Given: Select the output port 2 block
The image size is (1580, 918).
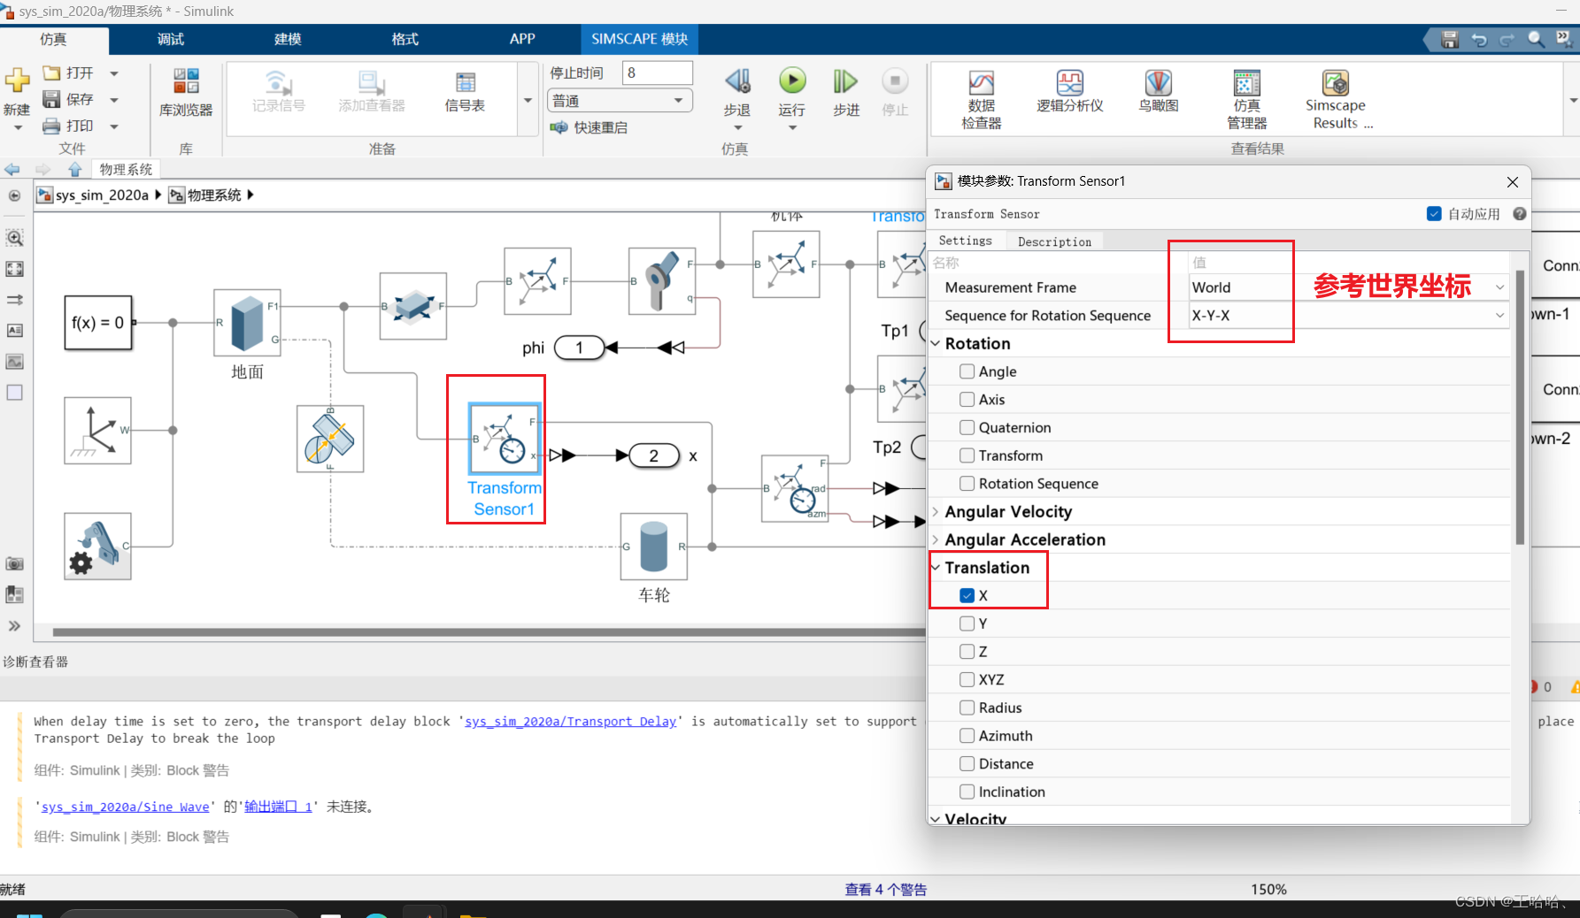Looking at the screenshot, I should 653,455.
